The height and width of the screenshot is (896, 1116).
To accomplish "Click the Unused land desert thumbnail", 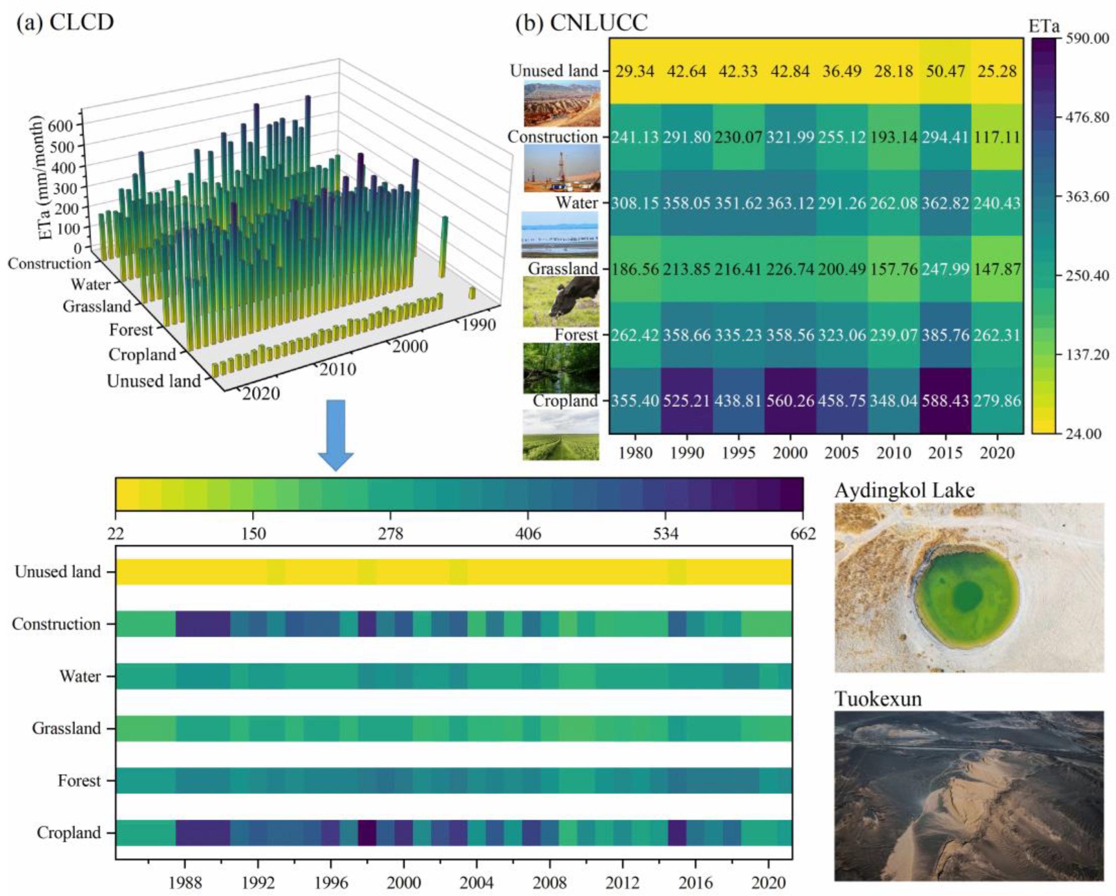I will click(x=562, y=103).
